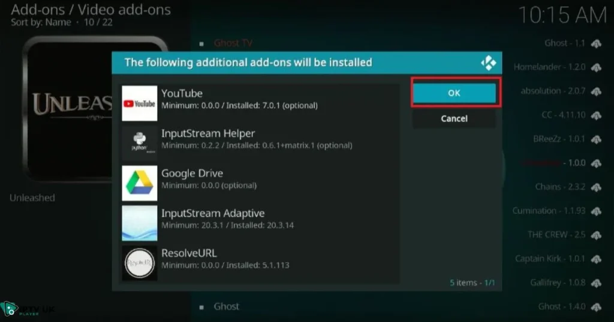
Task: Click the Add-ons / Video add-ons heading
Action: tap(91, 10)
